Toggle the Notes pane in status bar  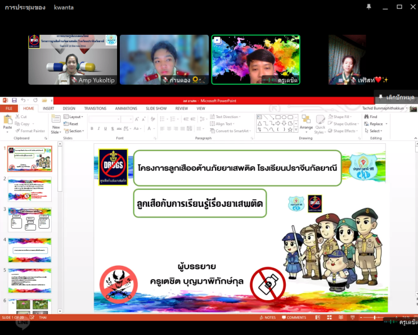click(x=268, y=318)
